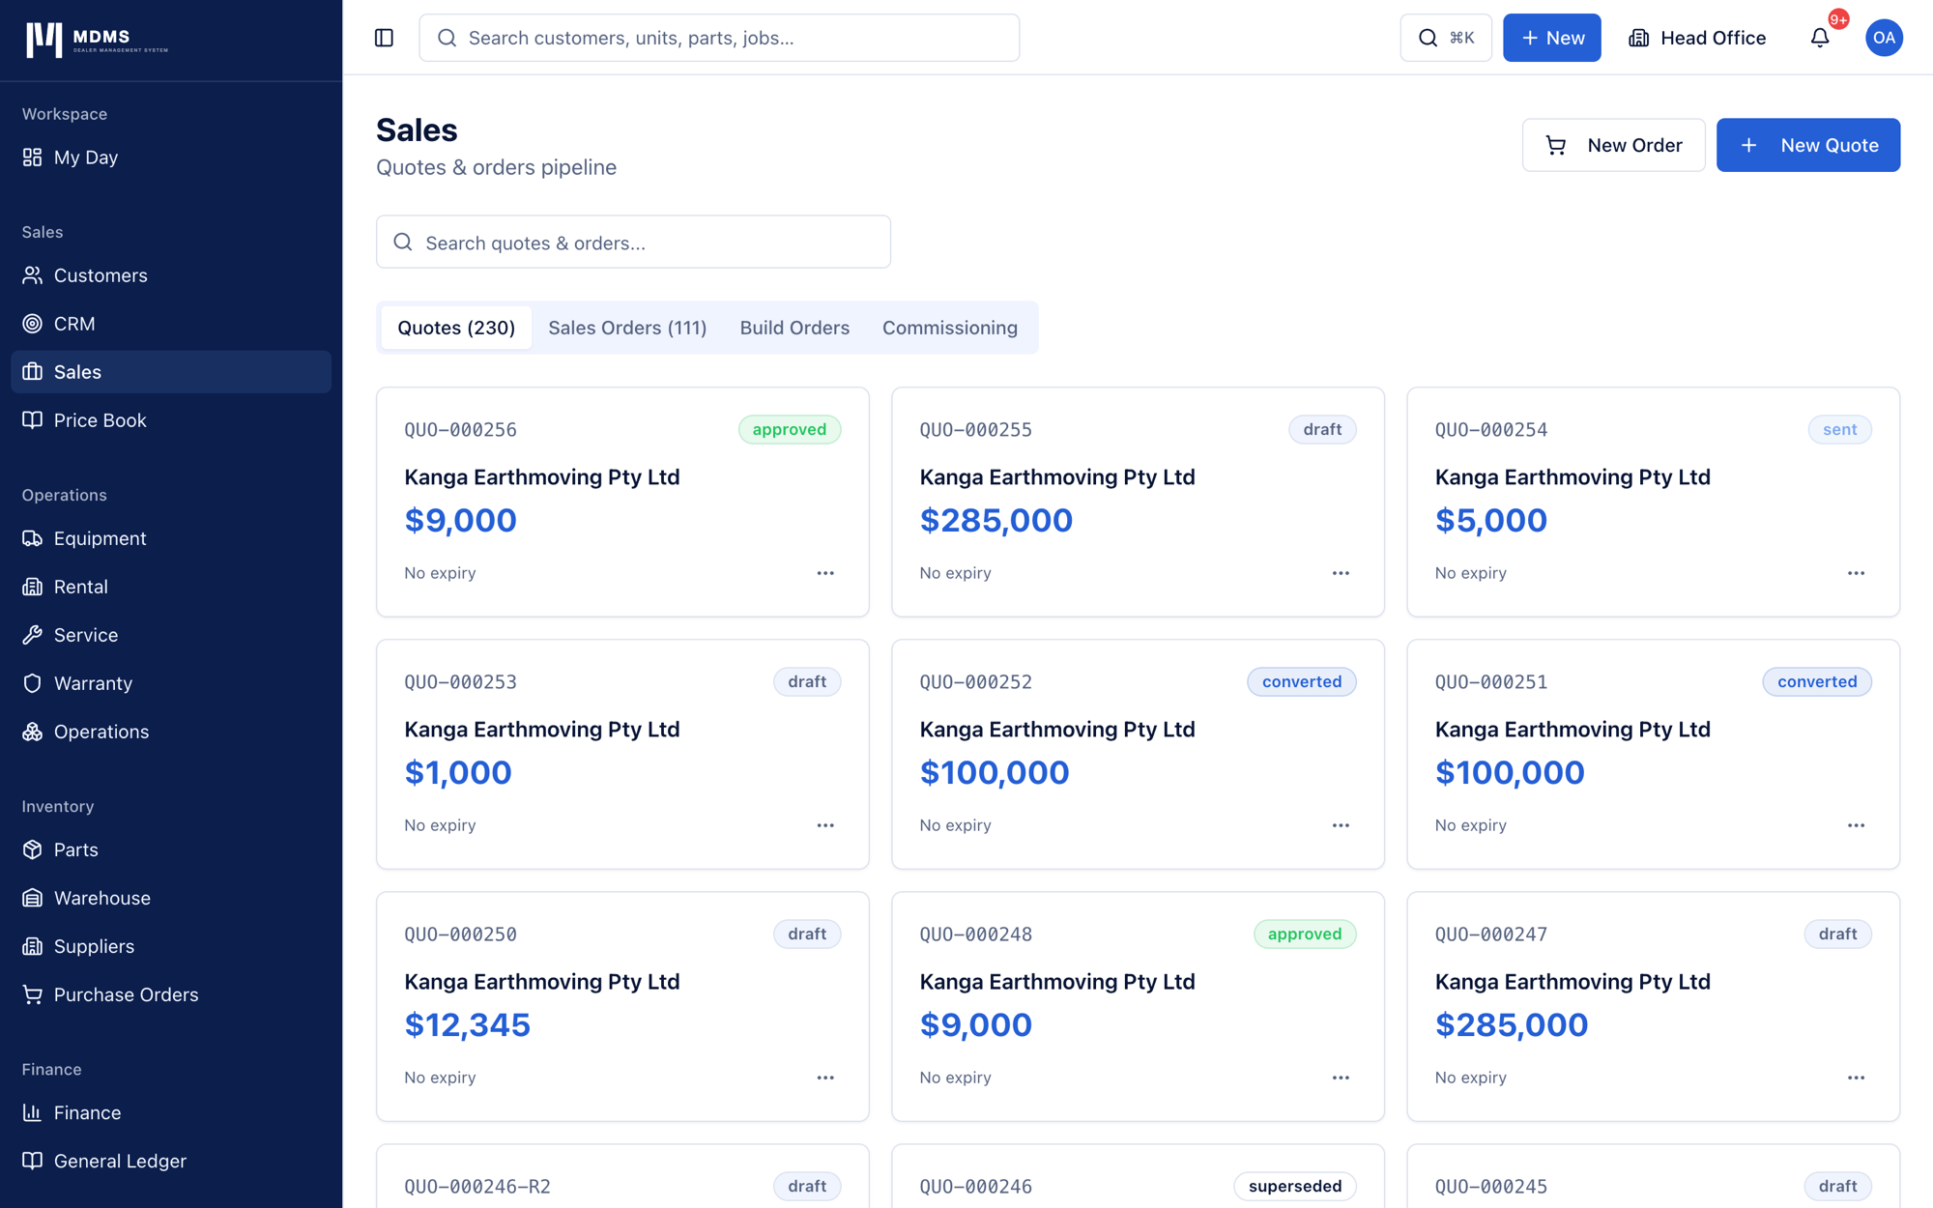Open more options for QUO-000251
The width and height of the screenshot is (1933, 1208).
pyautogui.click(x=1856, y=825)
